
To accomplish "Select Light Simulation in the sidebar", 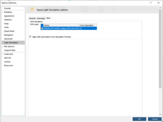I will pyautogui.click(x=13, y=43).
